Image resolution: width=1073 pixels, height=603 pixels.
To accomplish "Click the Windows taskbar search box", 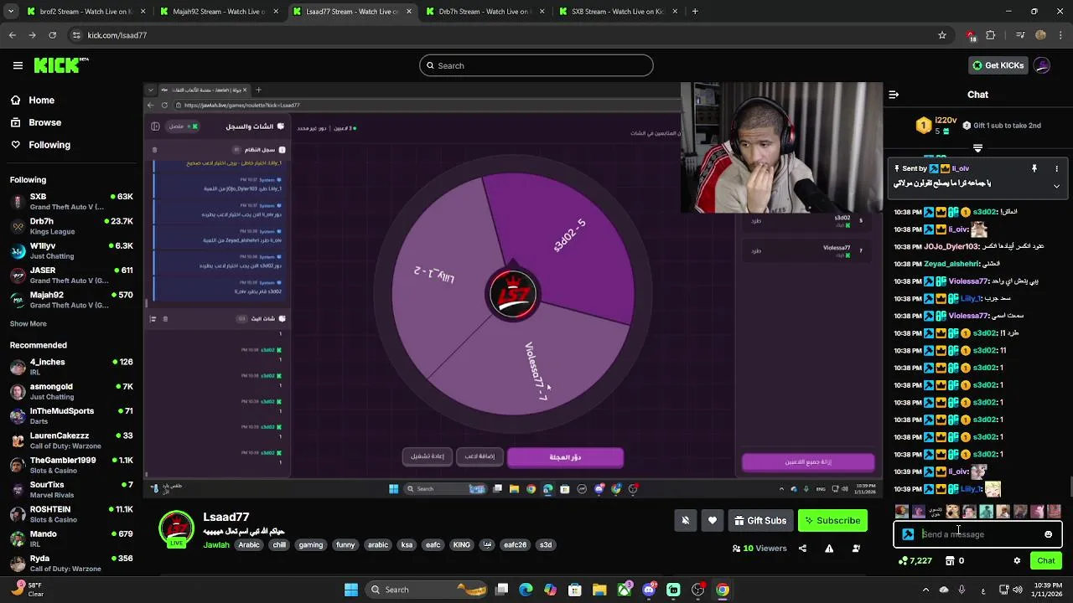I will click(x=428, y=590).
